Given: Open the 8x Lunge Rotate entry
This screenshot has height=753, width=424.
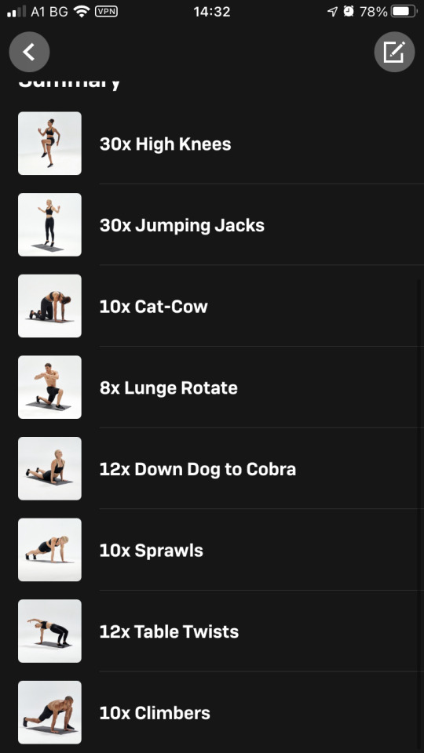Looking at the screenshot, I should [x=212, y=387].
